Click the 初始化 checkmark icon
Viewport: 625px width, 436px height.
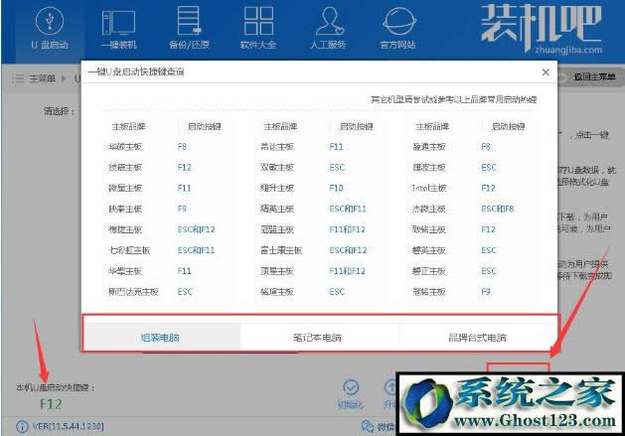(351, 388)
